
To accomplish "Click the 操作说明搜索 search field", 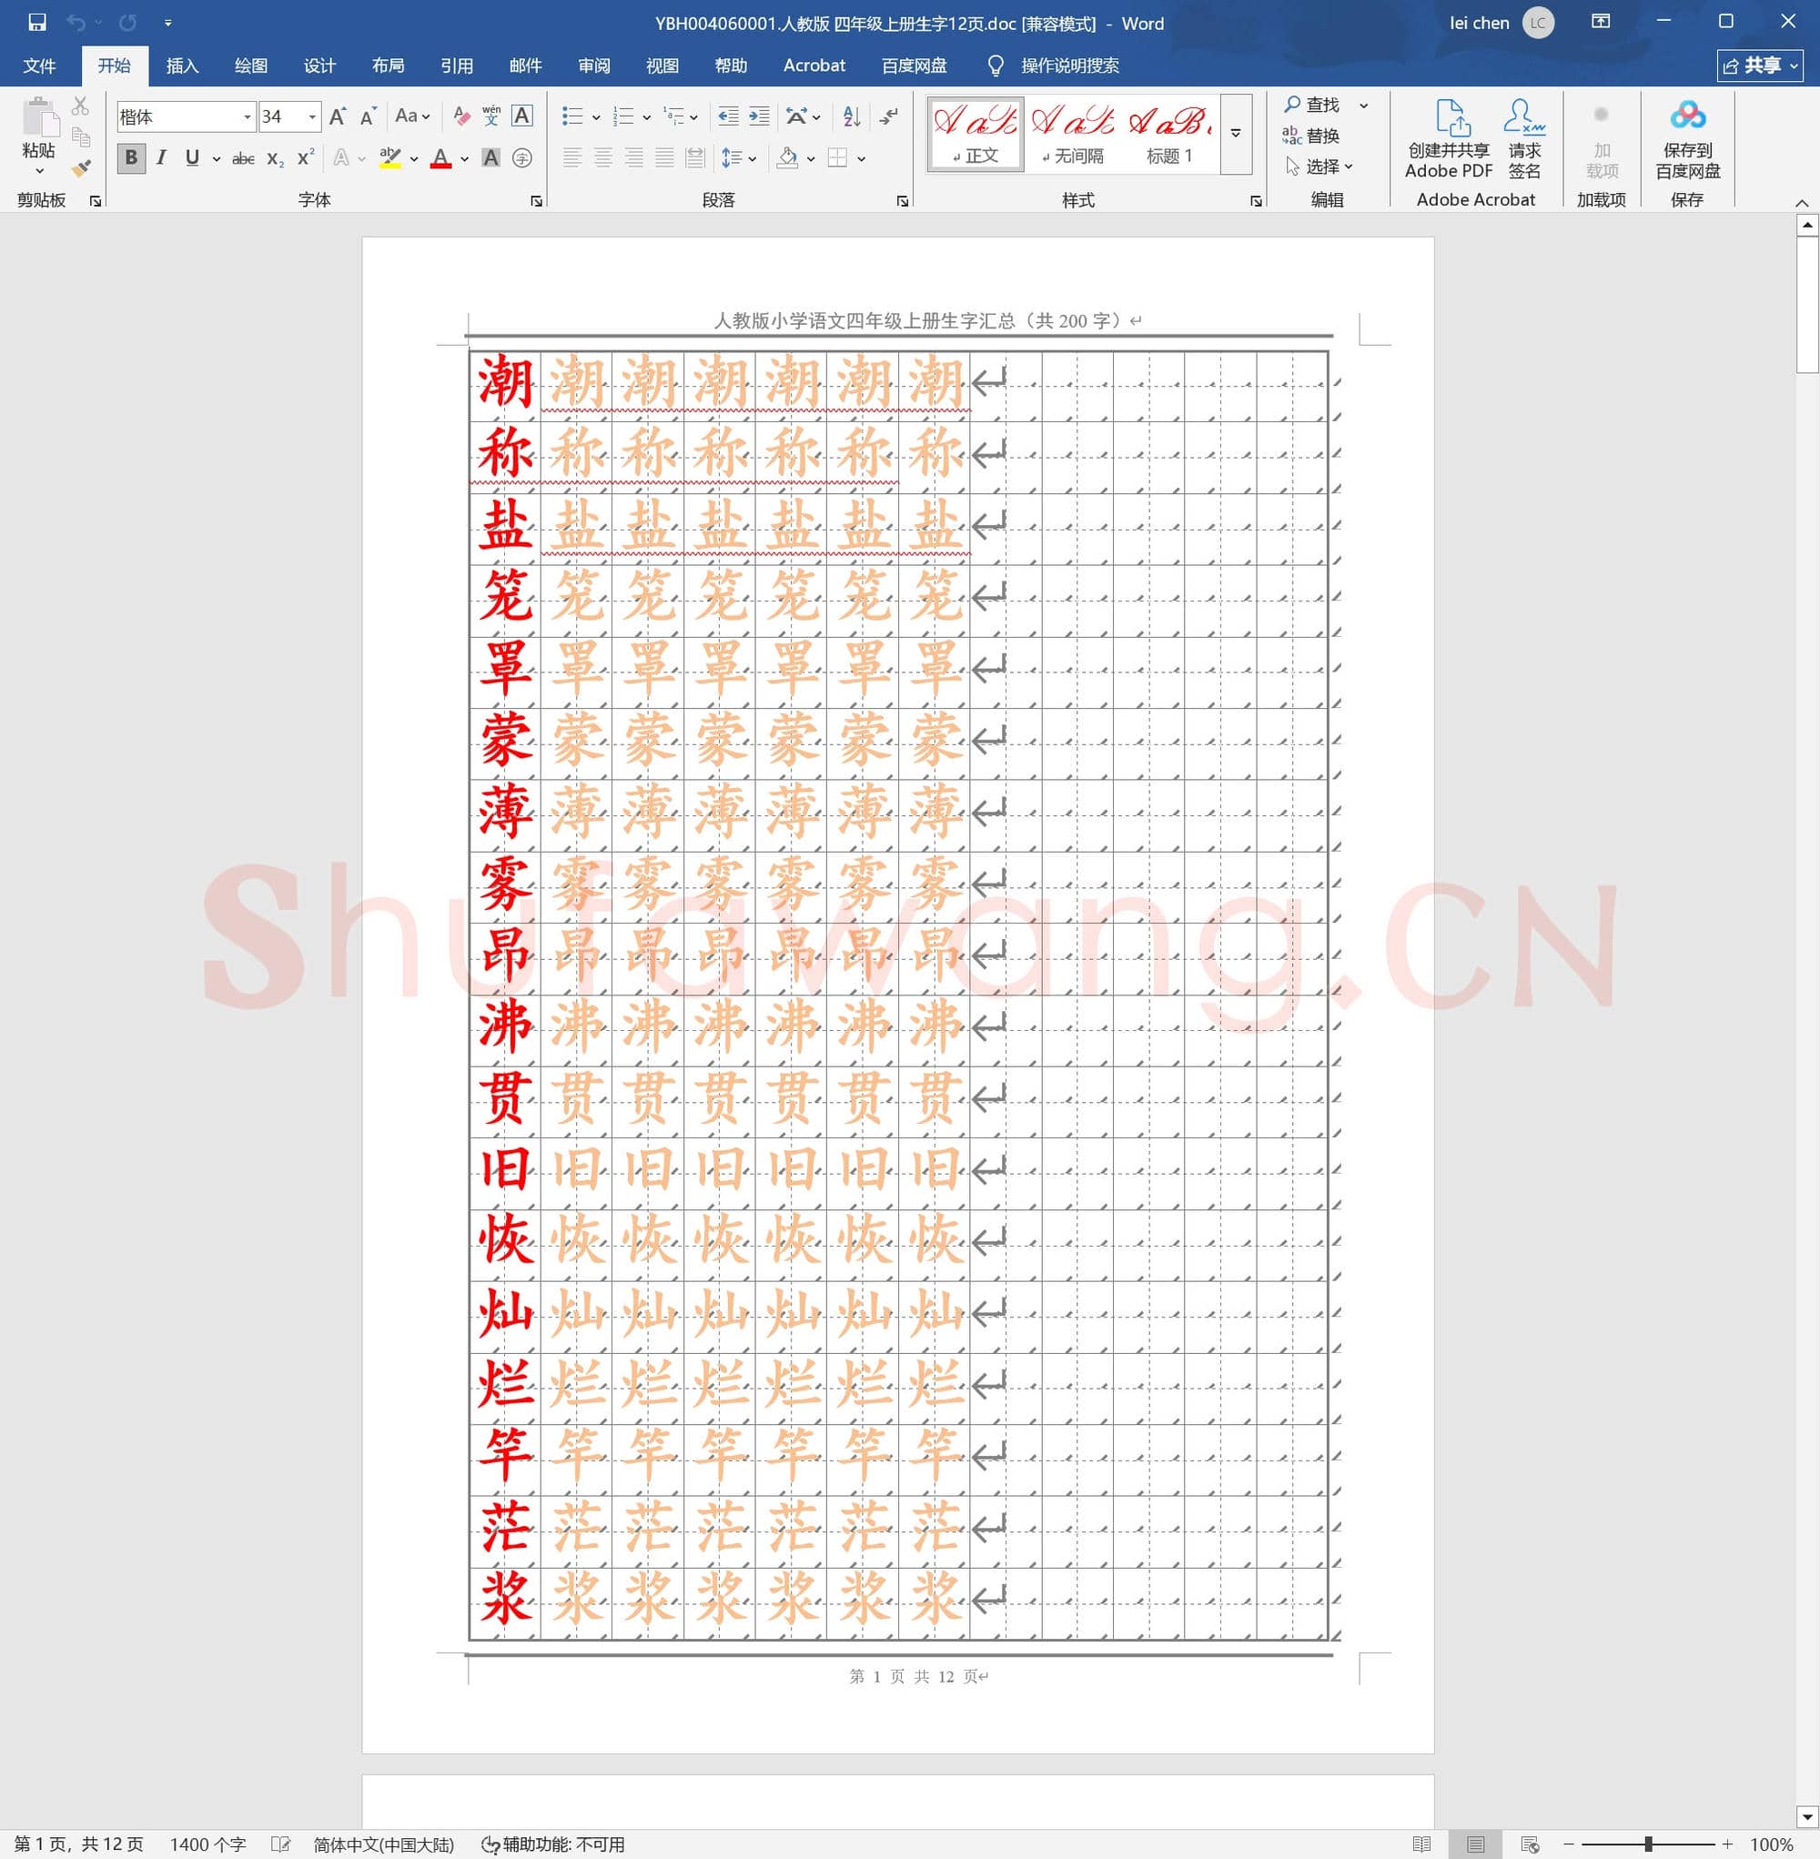I will (x=1068, y=65).
